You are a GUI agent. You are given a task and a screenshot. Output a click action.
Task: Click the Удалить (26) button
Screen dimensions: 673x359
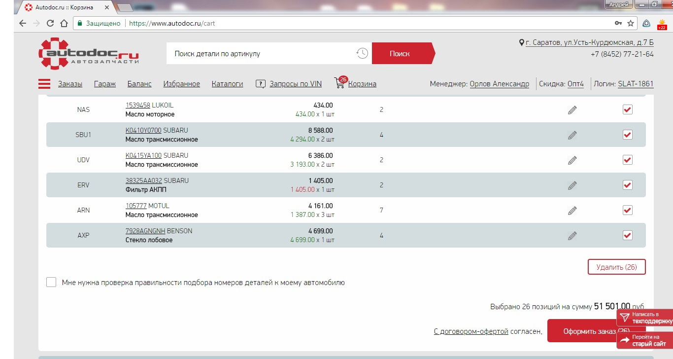(616, 267)
